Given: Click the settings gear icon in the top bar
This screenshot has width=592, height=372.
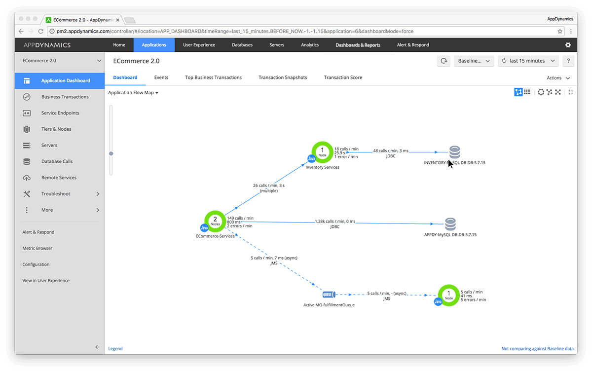Looking at the screenshot, I should pos(568,45).
